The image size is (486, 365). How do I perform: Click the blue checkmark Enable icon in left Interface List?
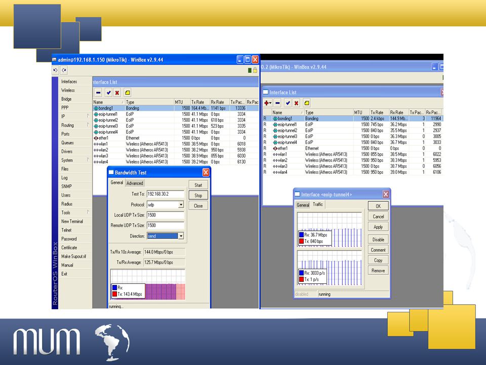click(108, 92)
